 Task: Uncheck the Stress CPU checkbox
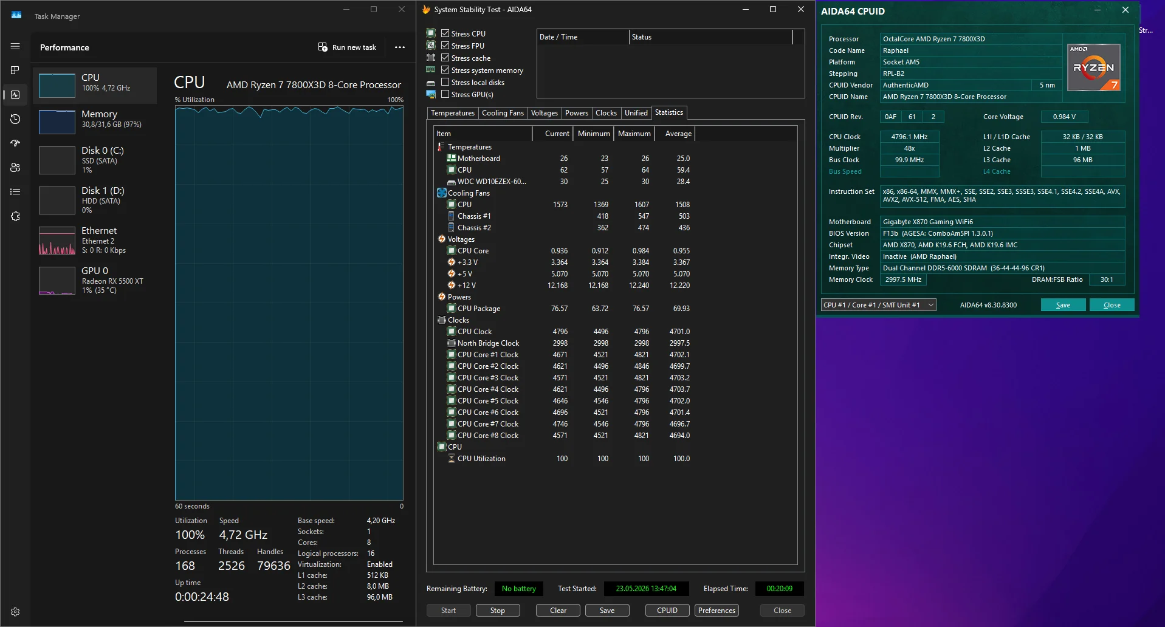click(x=445, y=33)
